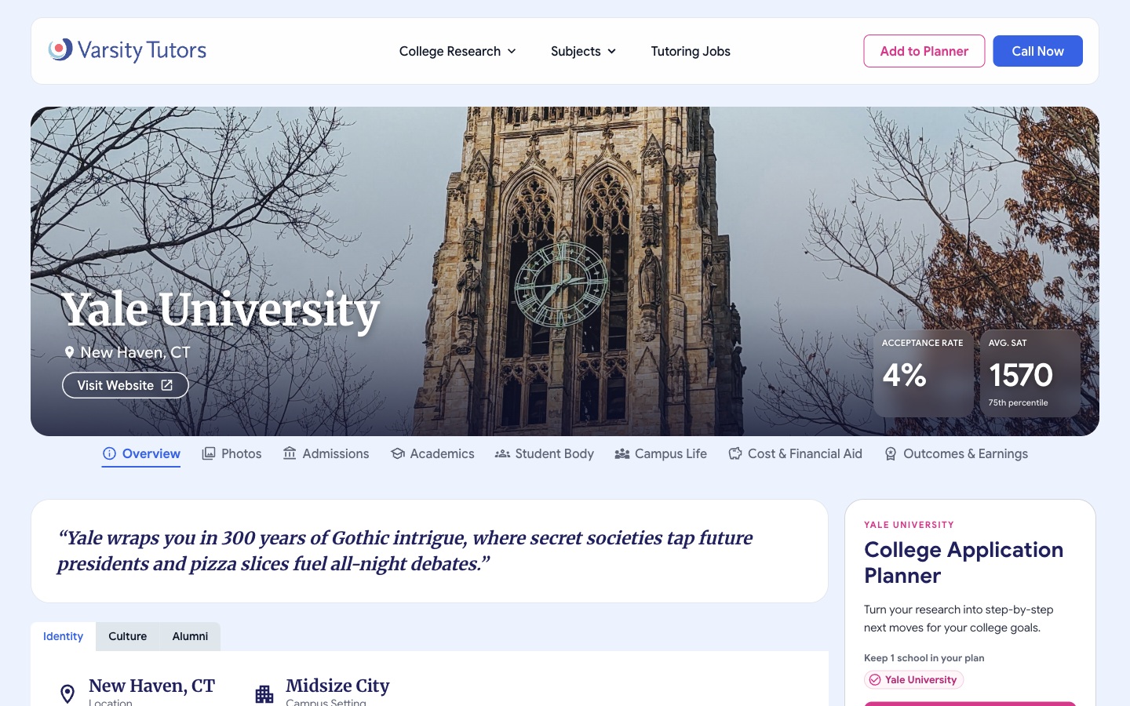Click the external link icon in Visit Website
Screen dimensions: 1130x706
167,385
